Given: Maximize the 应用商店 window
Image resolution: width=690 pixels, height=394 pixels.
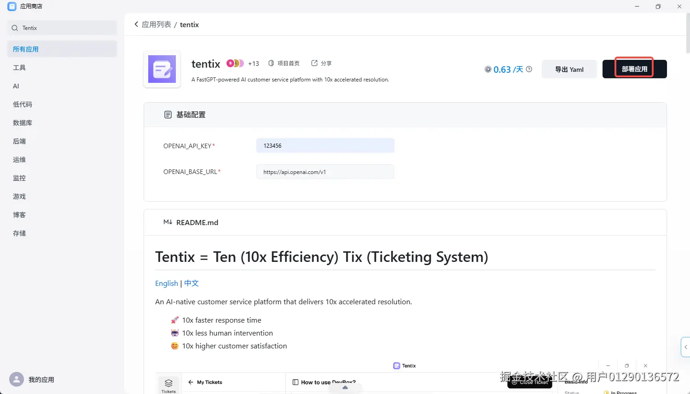Looking at the screenshot, I should point(658,6).
